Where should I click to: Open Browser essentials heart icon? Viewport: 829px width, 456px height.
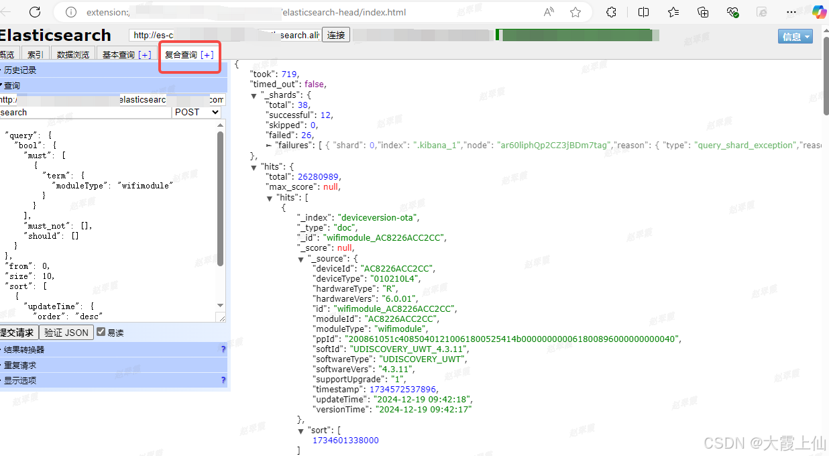point(732,12)
